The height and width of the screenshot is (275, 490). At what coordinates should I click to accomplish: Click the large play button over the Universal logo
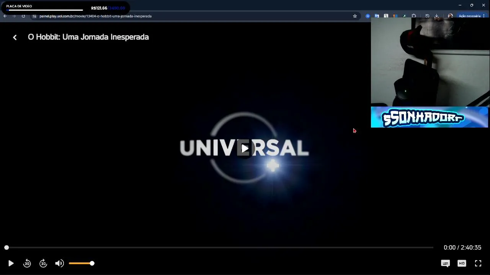[x=245, y=148]
